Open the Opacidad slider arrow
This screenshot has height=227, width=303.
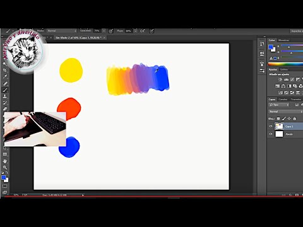pyautogui.click(x=104, y=31)
